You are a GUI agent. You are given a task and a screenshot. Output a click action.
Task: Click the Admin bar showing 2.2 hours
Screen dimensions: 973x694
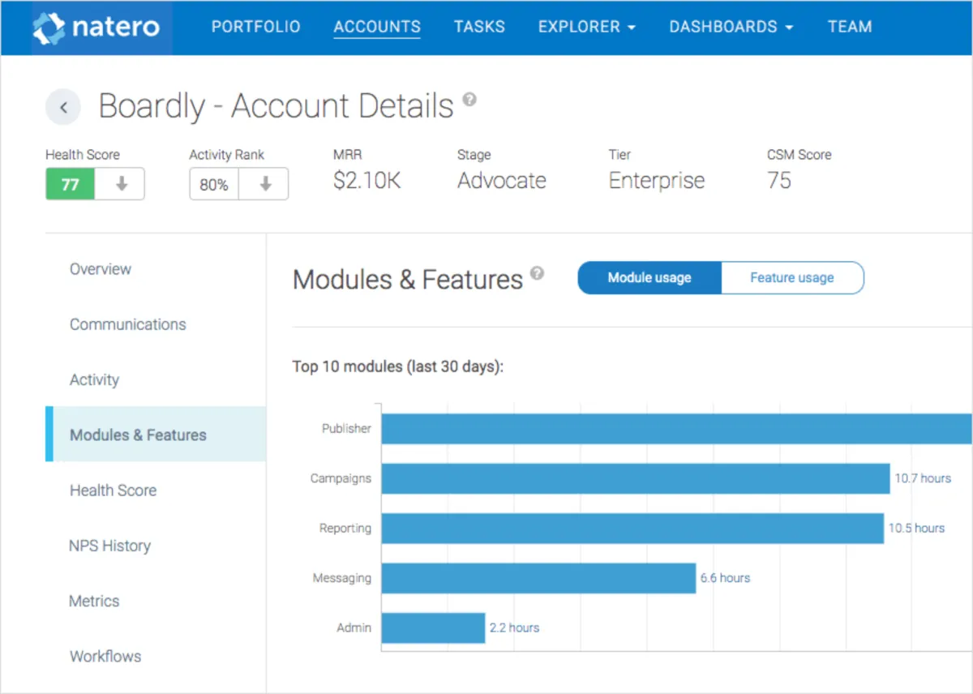pos(433,628)
